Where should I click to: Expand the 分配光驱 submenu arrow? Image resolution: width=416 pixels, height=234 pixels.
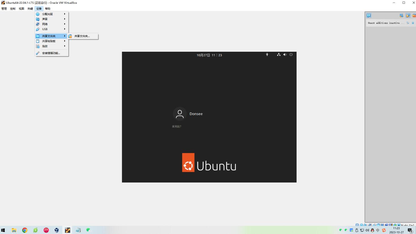point(65,14)
